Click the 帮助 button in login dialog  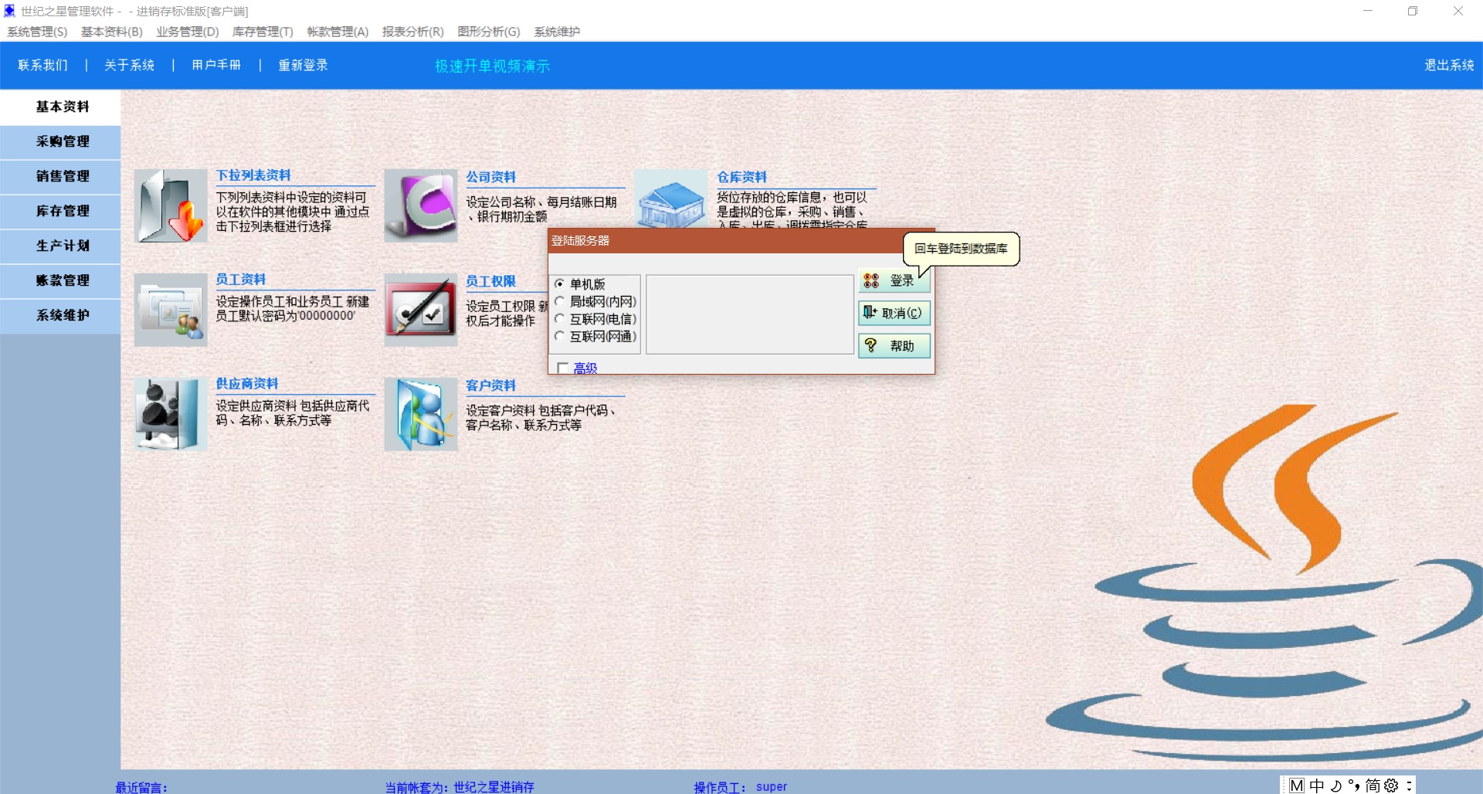pos(894,345)
